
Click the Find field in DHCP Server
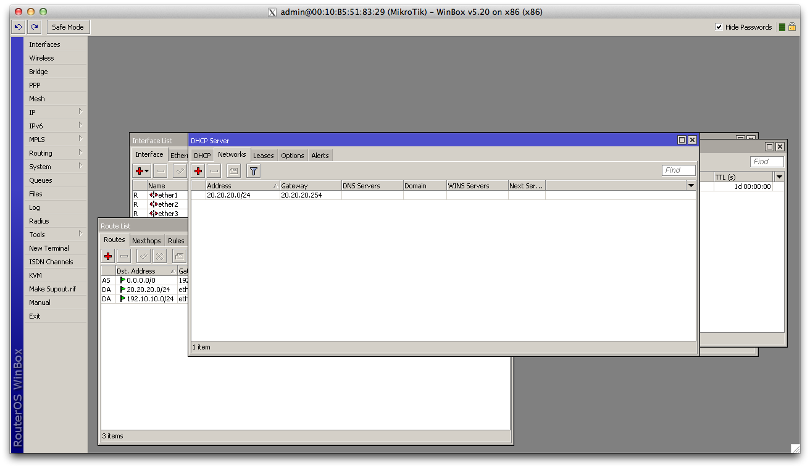[678, 170]
